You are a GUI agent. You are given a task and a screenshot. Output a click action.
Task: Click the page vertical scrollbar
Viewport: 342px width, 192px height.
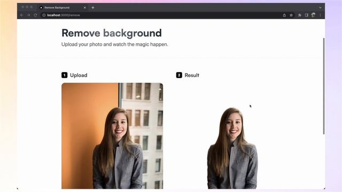click(x=324, y=86)
